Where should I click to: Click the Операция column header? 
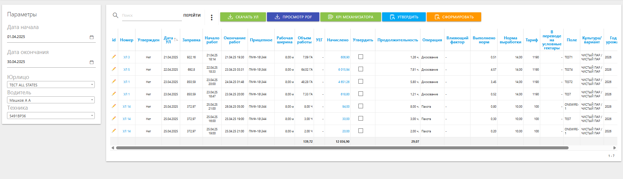[x=432, y=40]
